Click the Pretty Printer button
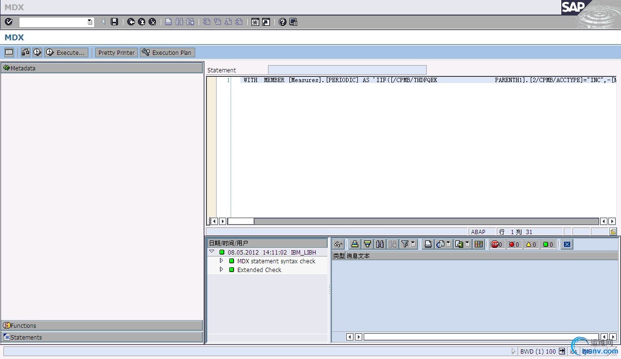The image size is (621, 359). click(117, 52)
